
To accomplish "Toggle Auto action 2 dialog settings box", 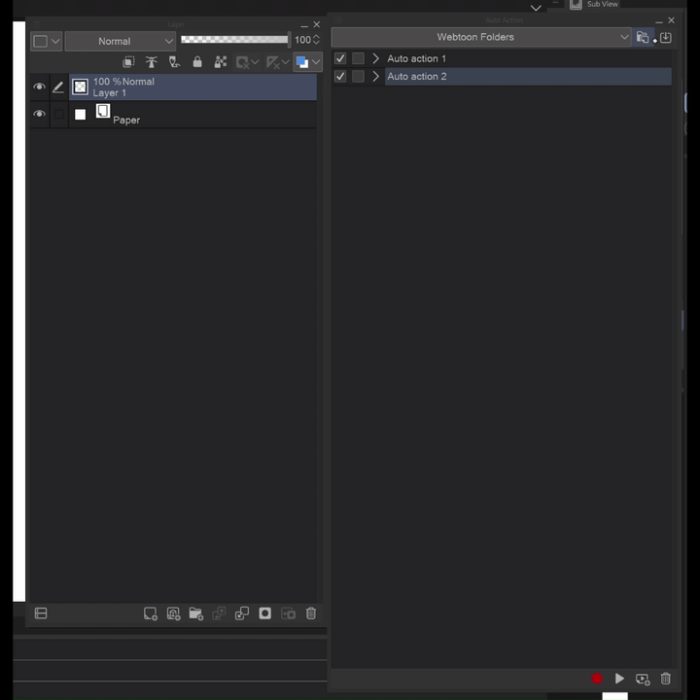I will coord(358,77).
